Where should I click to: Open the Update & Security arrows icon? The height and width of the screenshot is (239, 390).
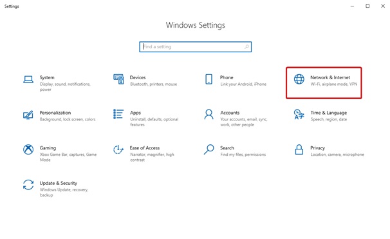pos(28,185)
